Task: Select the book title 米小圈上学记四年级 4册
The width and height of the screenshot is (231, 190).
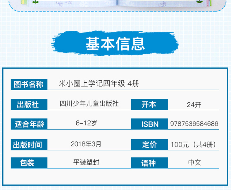Action: pyautogui.click(x=99, y=84)
